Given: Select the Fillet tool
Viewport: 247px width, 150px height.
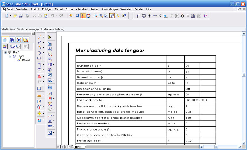Looking at the screenshot, I should 39,65.
